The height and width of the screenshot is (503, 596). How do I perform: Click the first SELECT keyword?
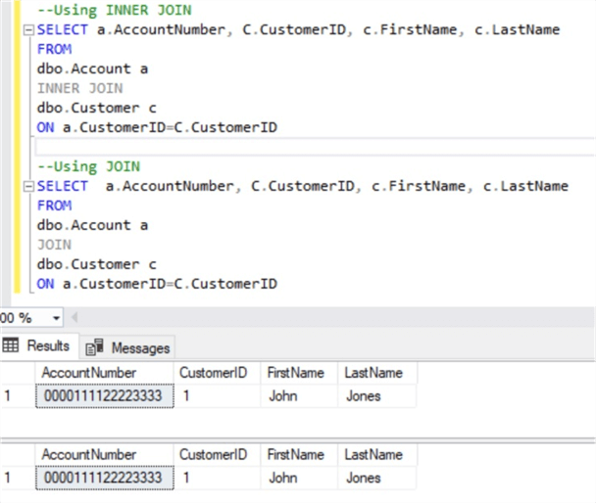63,29
